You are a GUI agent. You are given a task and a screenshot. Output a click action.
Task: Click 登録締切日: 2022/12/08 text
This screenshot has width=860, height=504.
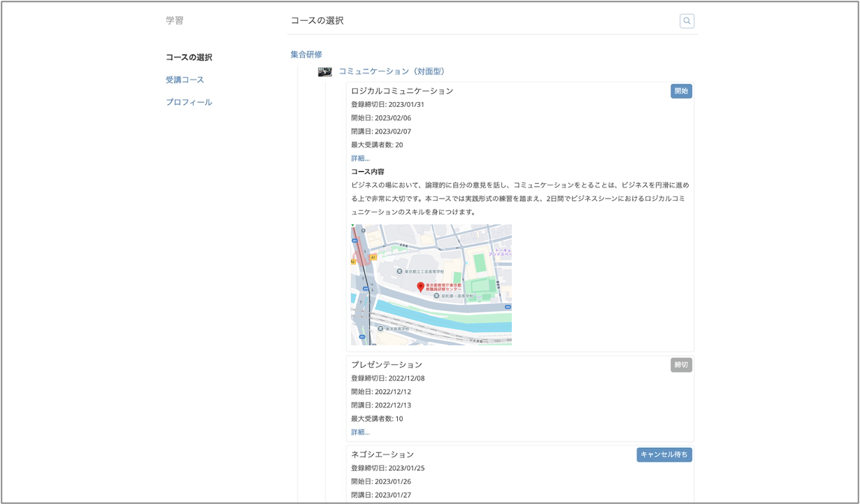(387, 379)
